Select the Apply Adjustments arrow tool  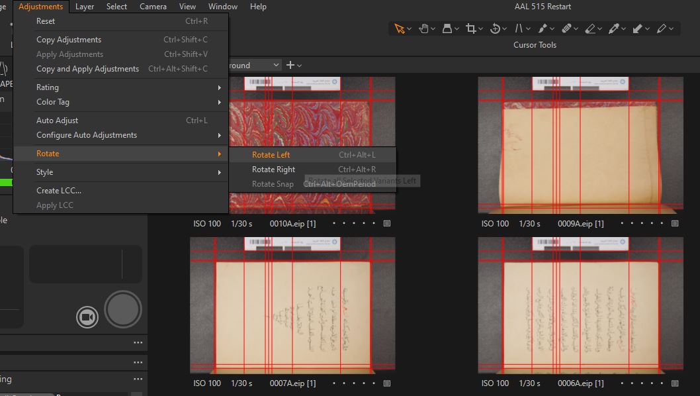point(638,28)
